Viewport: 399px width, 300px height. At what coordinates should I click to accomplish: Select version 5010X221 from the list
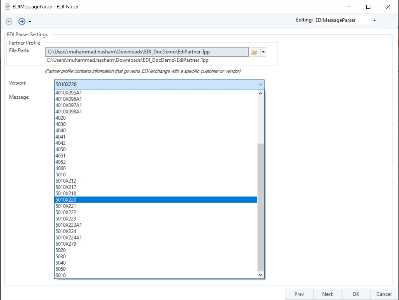(66, 206)
